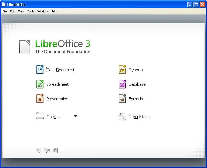Click the Templates stacked documents icon

coord(122,116)
